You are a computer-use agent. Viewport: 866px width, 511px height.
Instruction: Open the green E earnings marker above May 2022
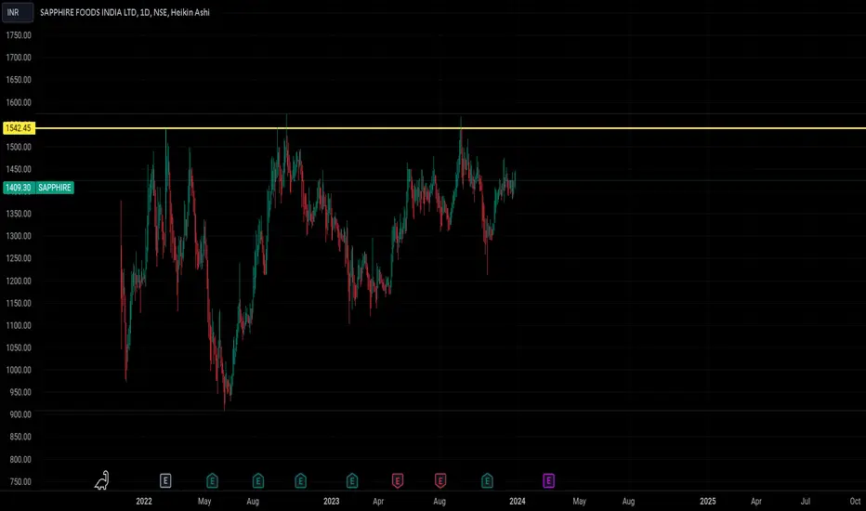212,480
